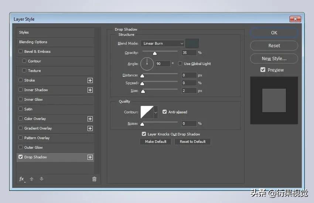The width and height of the screenshot is (314, 203).
Task: Check the Pattern Overlay box
Action: [20, 138]
